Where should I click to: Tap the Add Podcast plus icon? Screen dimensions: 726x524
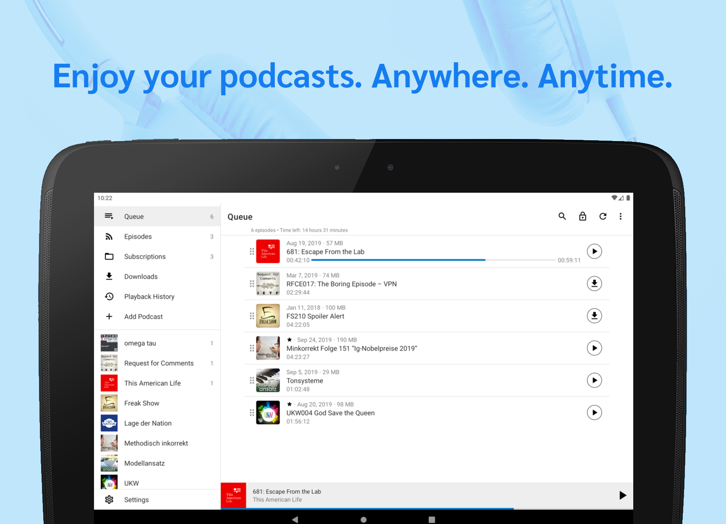coord(109,317)
